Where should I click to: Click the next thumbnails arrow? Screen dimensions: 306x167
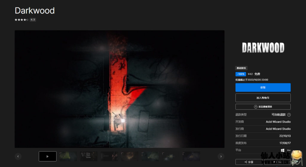(x=221, y=156)
